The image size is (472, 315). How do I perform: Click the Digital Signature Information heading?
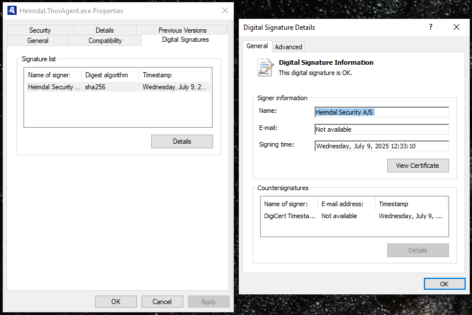(x=326, y=62)
